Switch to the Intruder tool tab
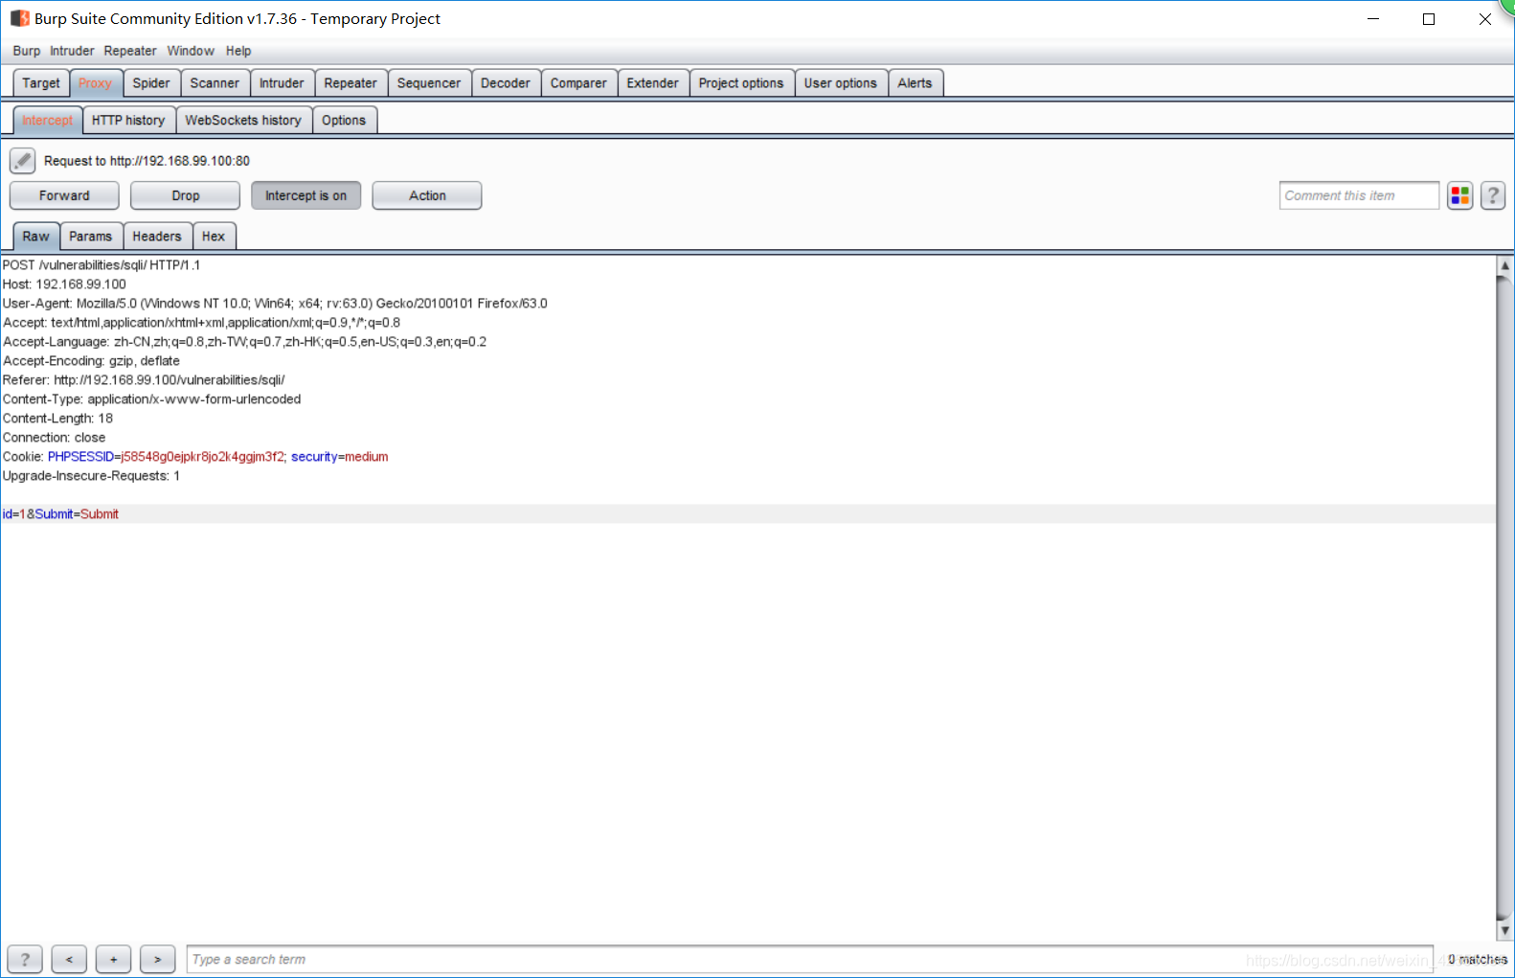This screenshot has width=1515, height=978. (x=282, y=83)
